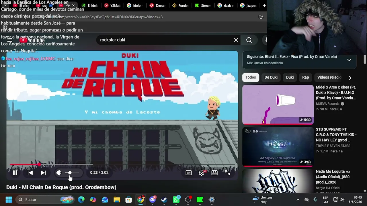
Task: Open Steam from the taskbar
Action: point(164,200)
